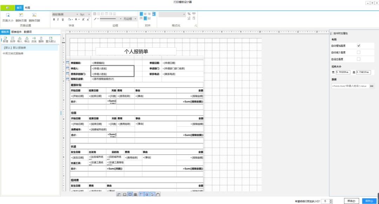The image size is (379, 204).
Task: Click the 预览 preview button
Action: click(351, 201)
